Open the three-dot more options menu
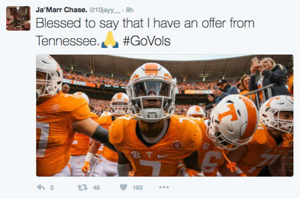 [164, 187]
